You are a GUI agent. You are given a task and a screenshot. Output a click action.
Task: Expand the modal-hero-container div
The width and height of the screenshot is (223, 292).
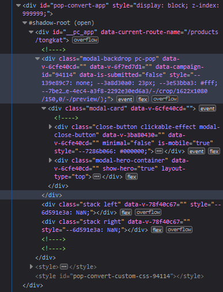50,160
